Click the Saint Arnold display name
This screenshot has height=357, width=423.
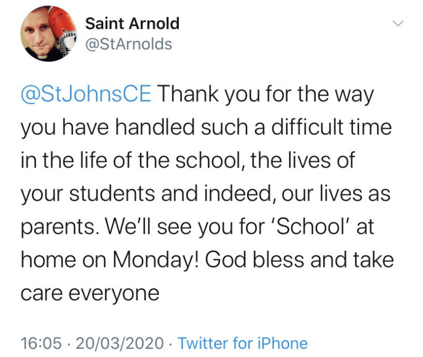click(x=132, y=23)
